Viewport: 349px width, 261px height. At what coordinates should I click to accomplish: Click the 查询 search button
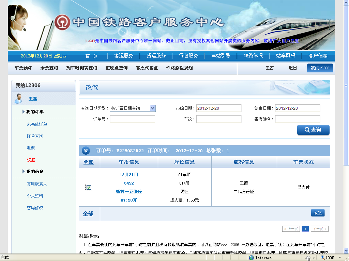click(x=313, y=130)
